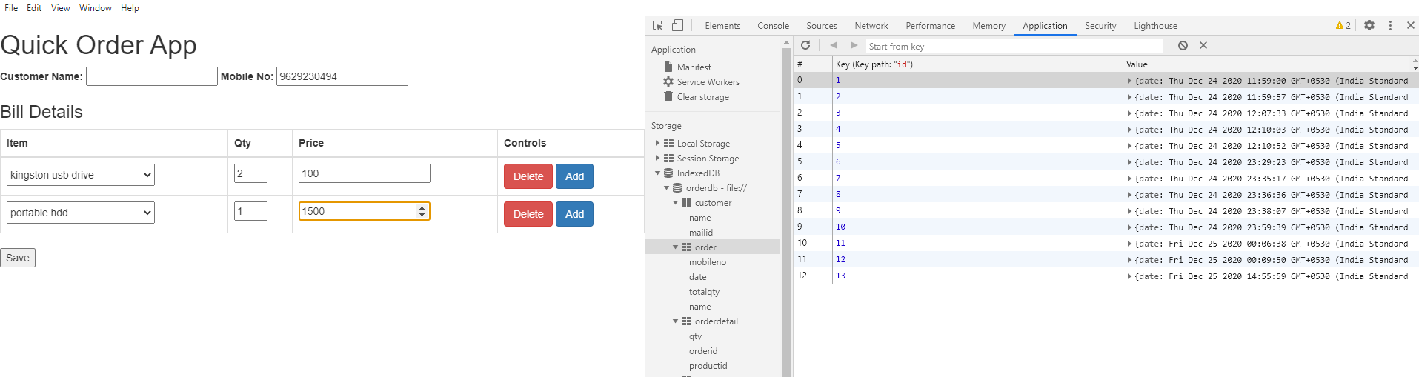The width and height of the screenshot is (1419, 377).
Task: Open the kingston usb drive item dropdown
Action: tap(81, 175)
